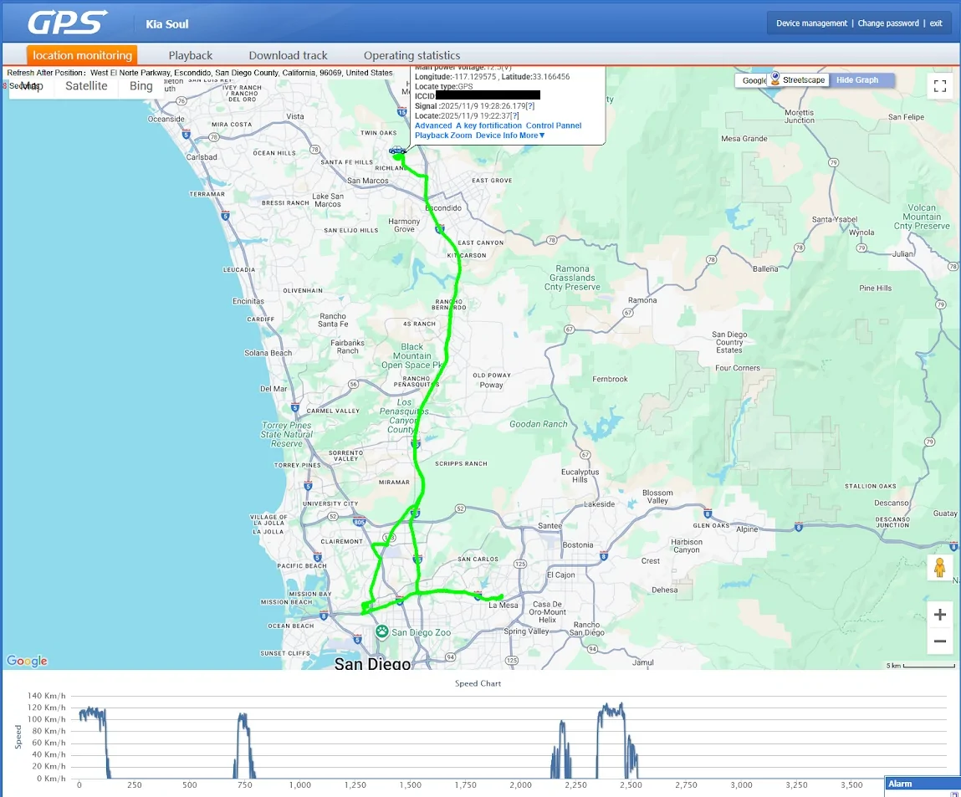Click the GPS logo in header
This screenshot has height=797, width=961.
(68, 22)
